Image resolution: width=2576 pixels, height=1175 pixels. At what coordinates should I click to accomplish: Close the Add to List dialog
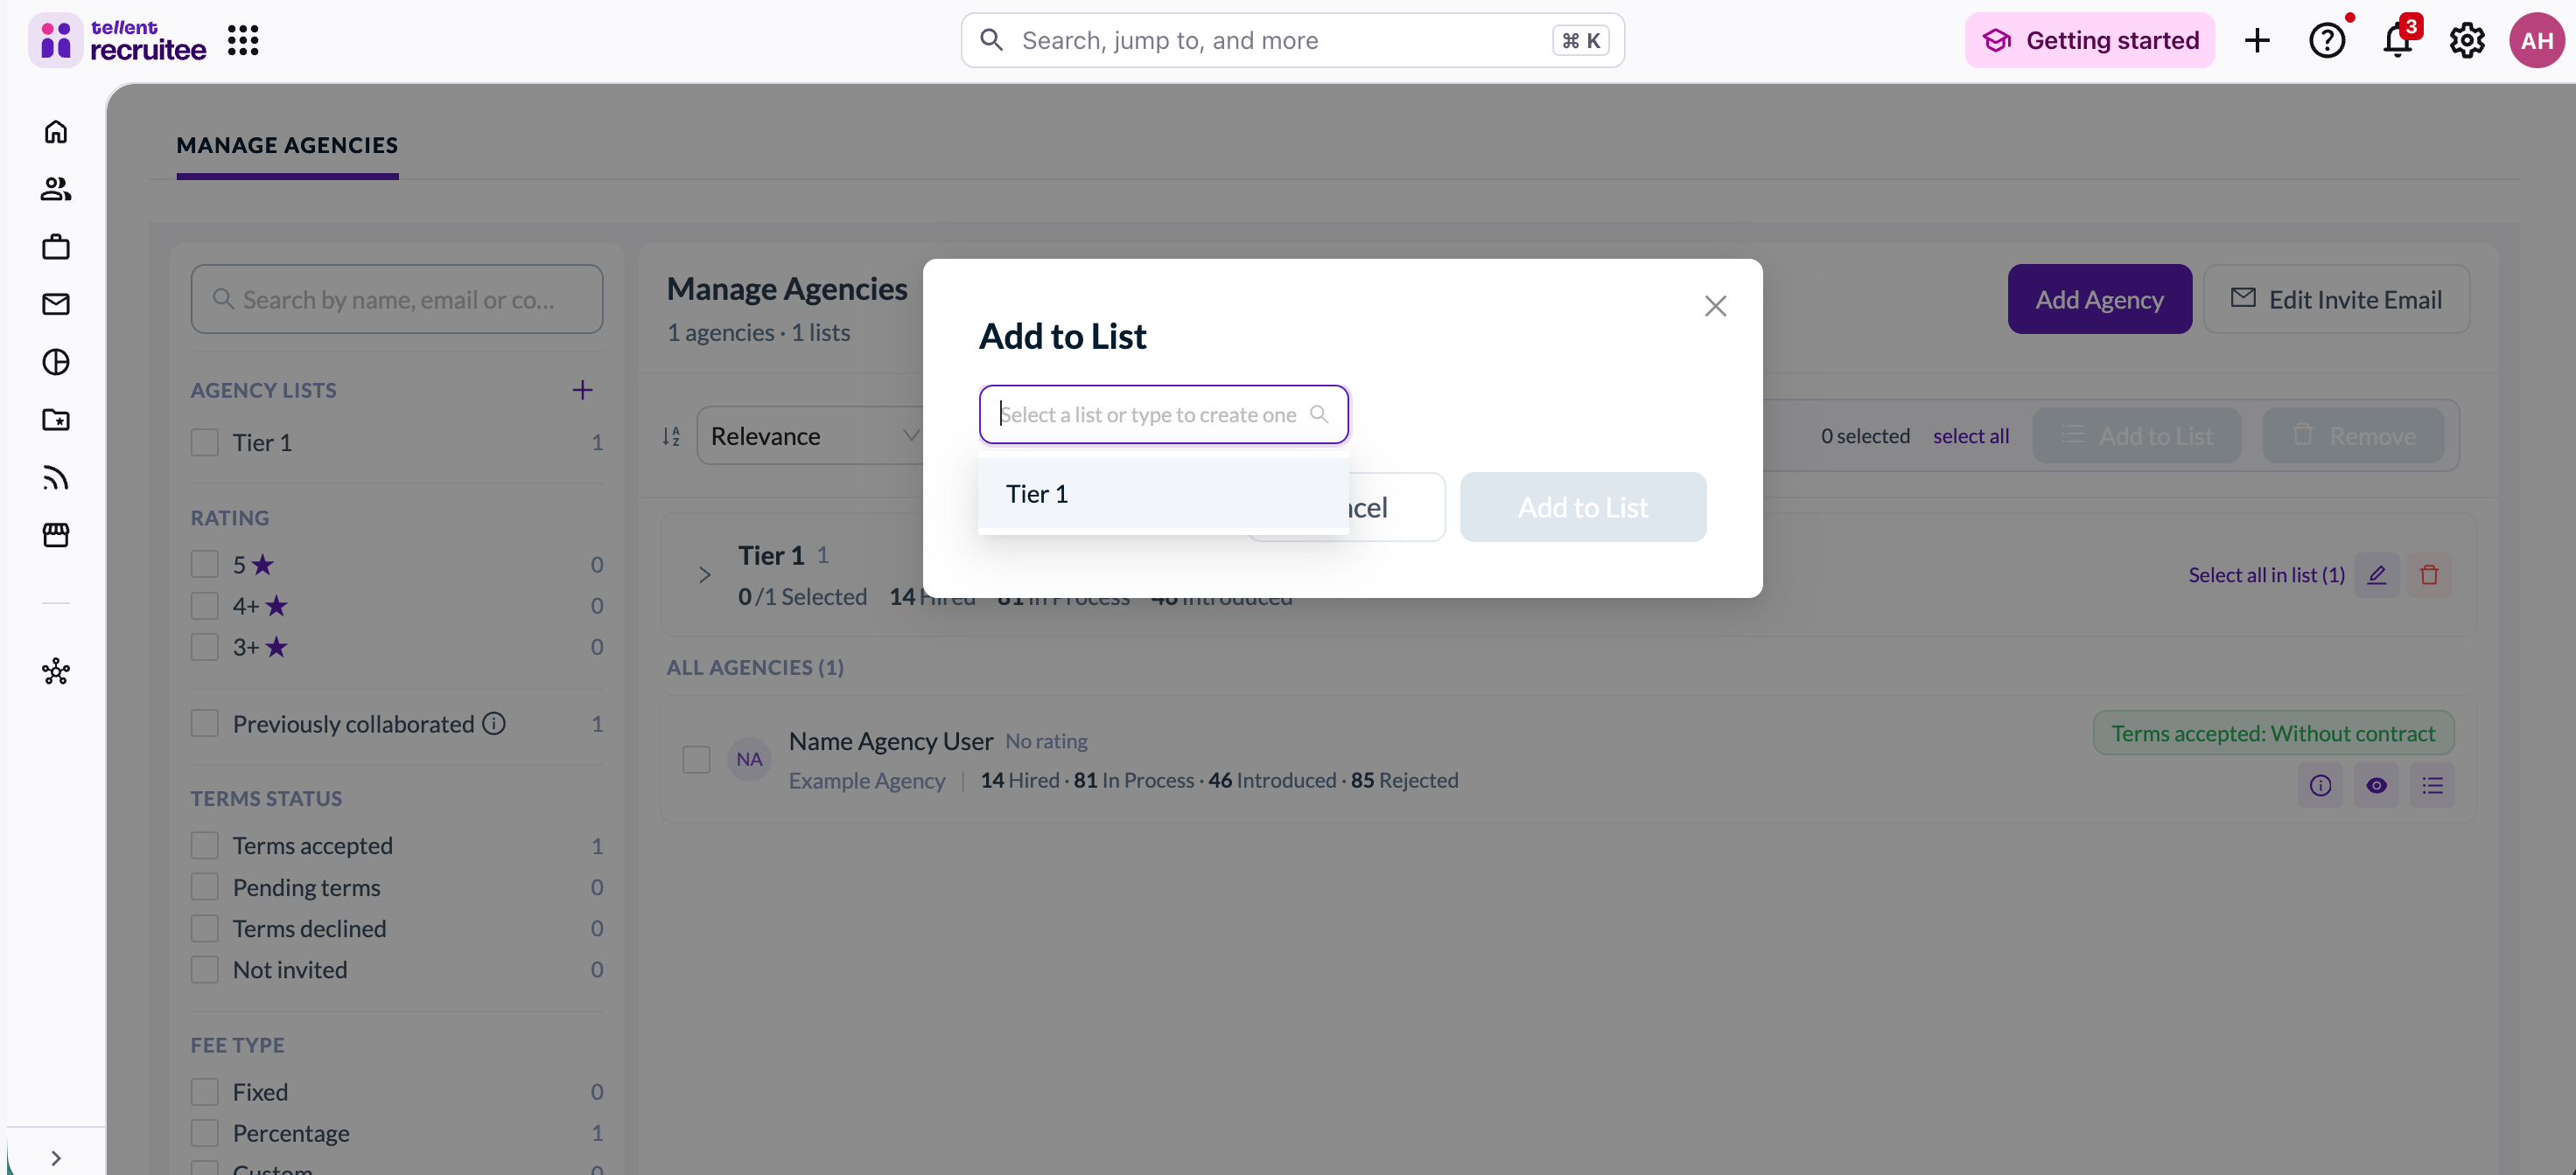(x=1715, y=306)
